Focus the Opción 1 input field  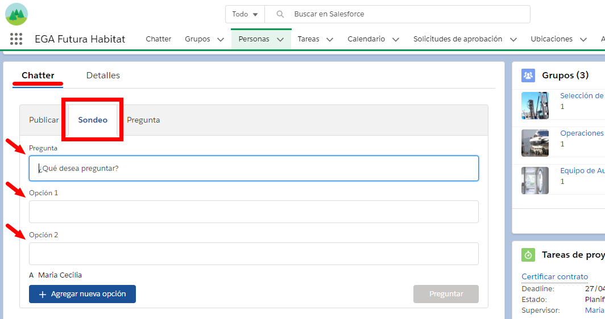[254, 212]
